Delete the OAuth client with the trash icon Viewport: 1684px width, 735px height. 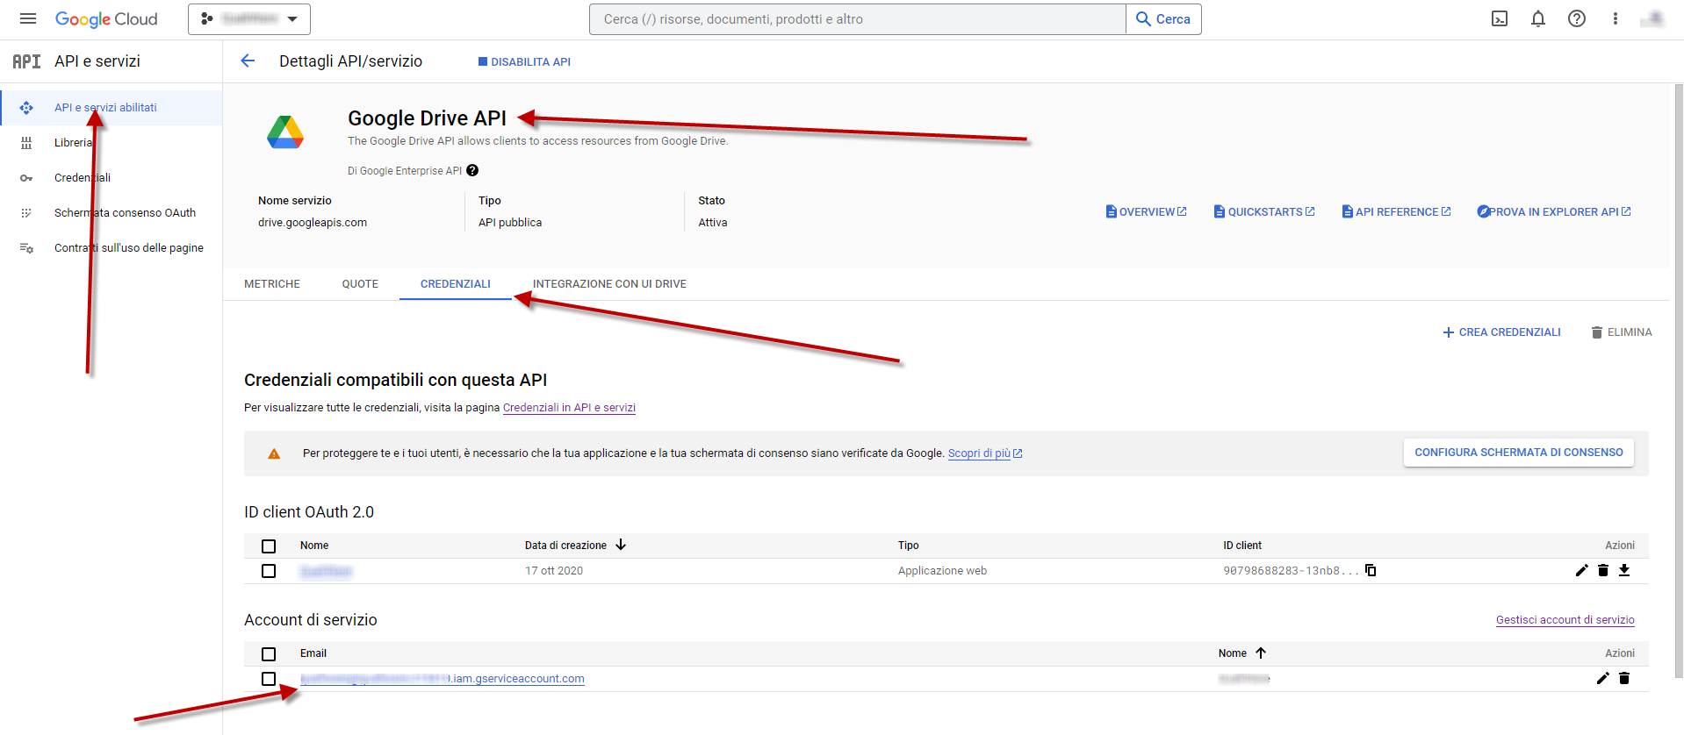point(1603,570)
